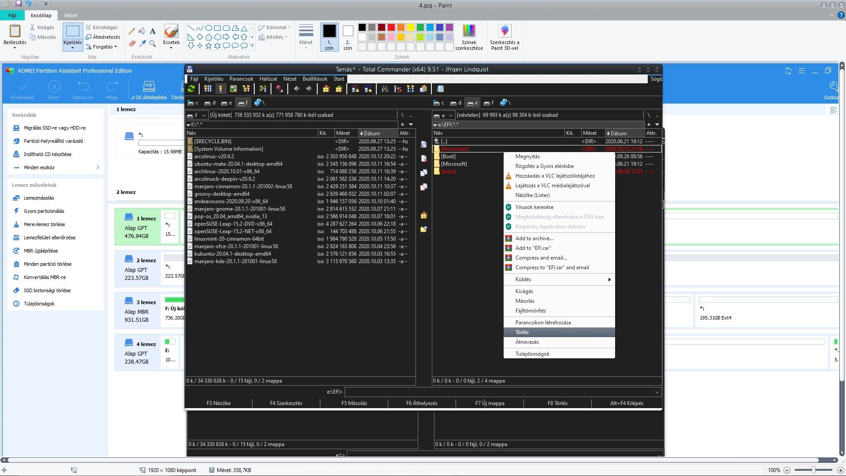Click the Átméretezés resize button
Image resolution: width=846 pixels, height=476 pixels.
(103, 37)
